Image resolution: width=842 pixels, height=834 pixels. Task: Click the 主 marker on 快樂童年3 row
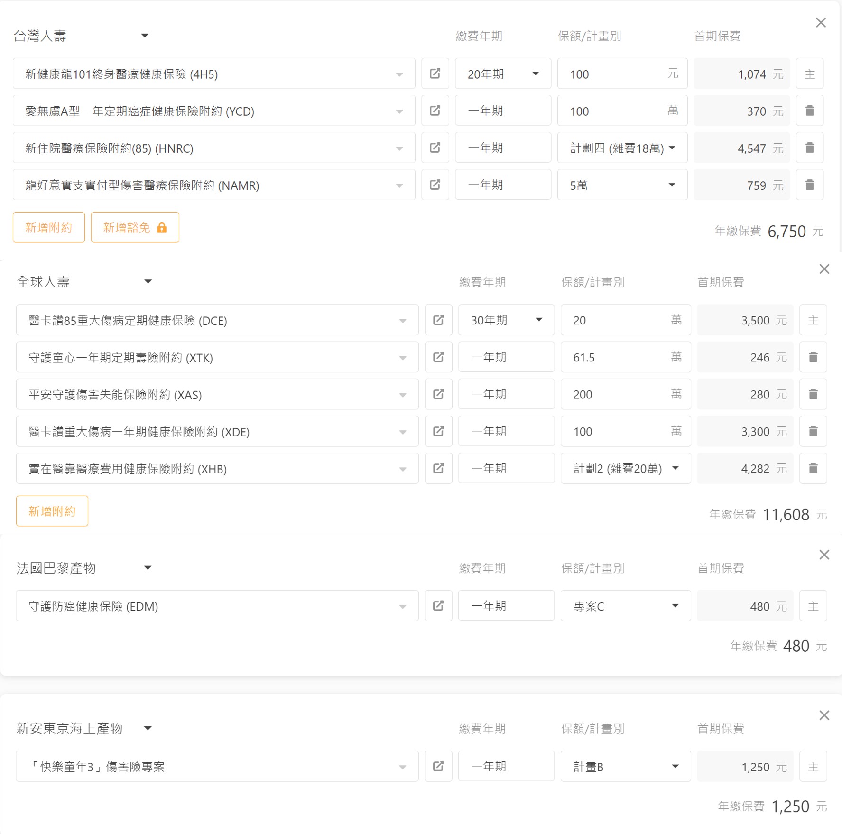(813, 766)
